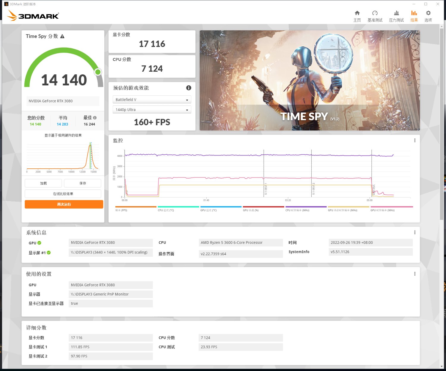This screenshot has height=371, width=446.
Task: Click info icon next to estimated game performance
Action: 189,88
